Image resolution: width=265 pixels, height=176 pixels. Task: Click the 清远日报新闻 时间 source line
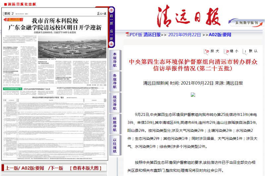click(x=193, y=83)
